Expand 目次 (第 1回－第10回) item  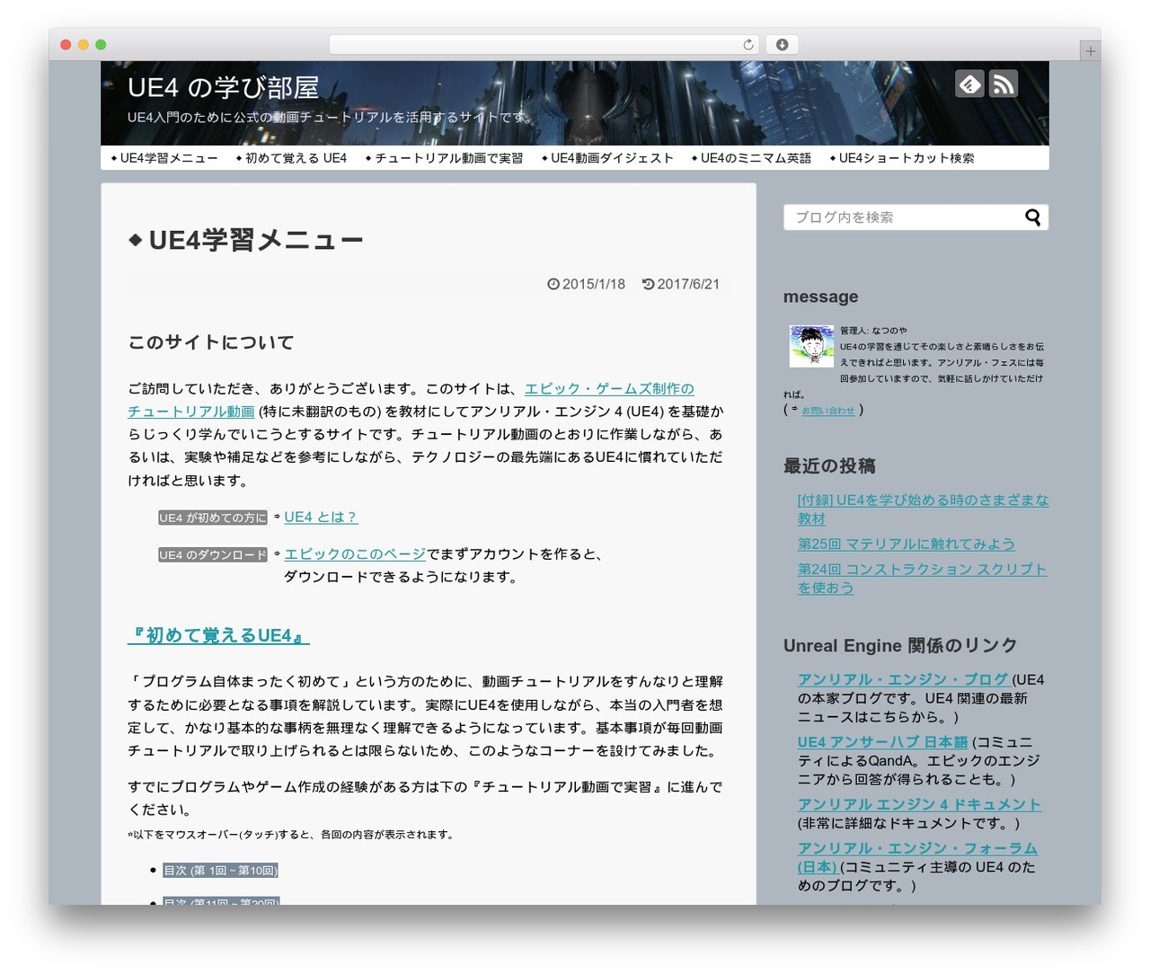pos(221,871)
